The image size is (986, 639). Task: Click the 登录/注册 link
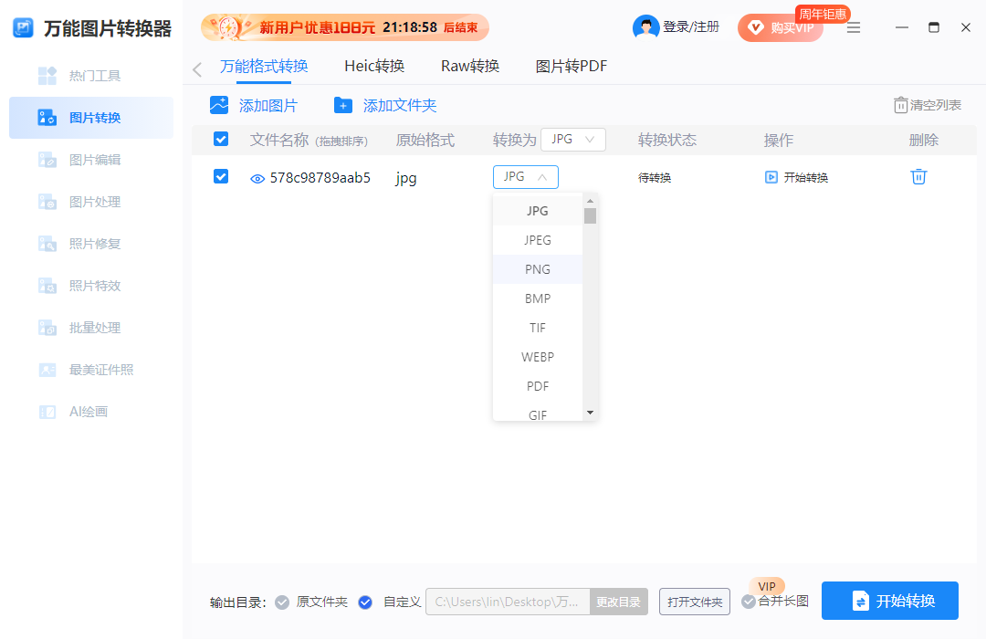tap(691, 27)
